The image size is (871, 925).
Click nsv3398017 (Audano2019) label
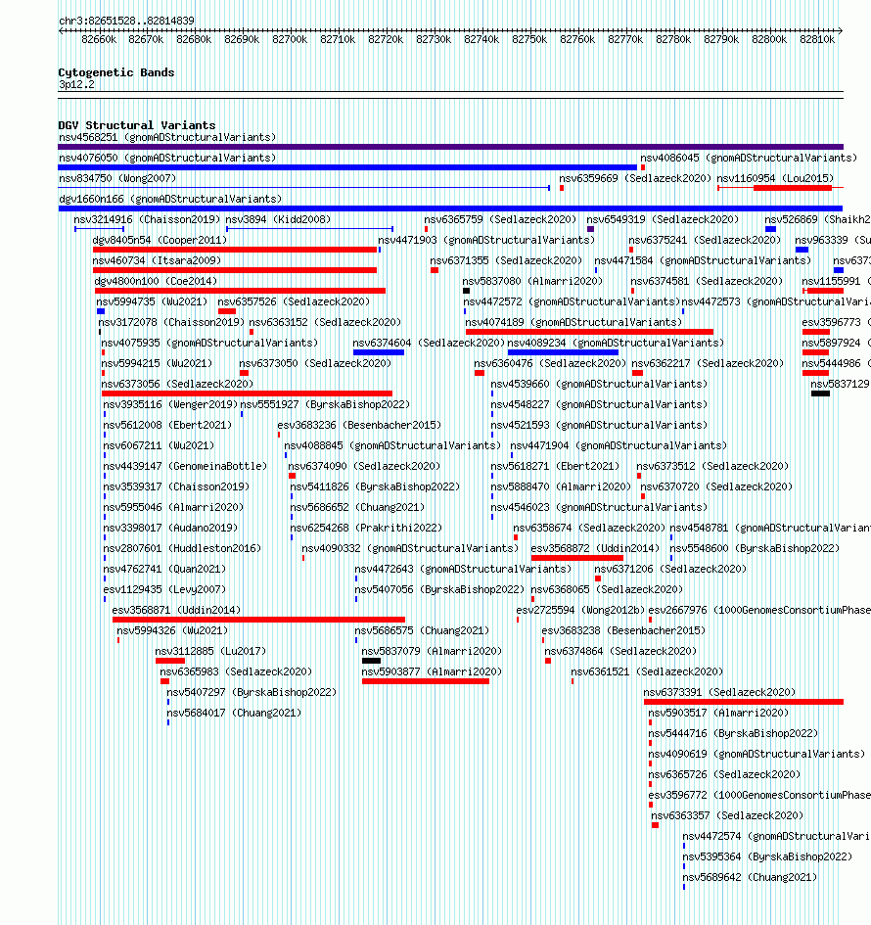[x=170, y=528]
